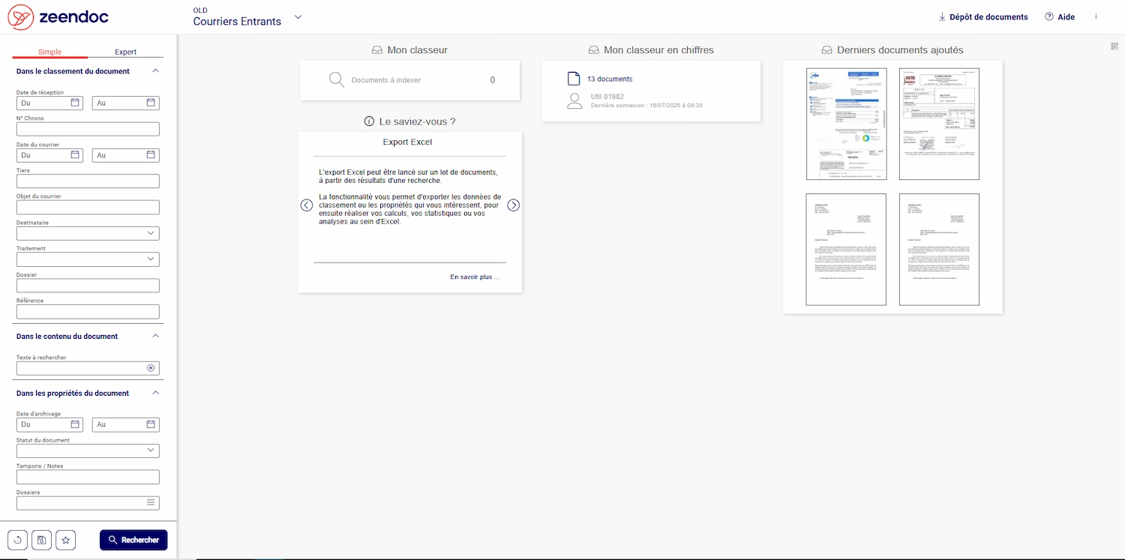Screen dimensions: 1125x560
Task: Open the Courriers Entrants classeur dropdown
Action: coord(298,17)
